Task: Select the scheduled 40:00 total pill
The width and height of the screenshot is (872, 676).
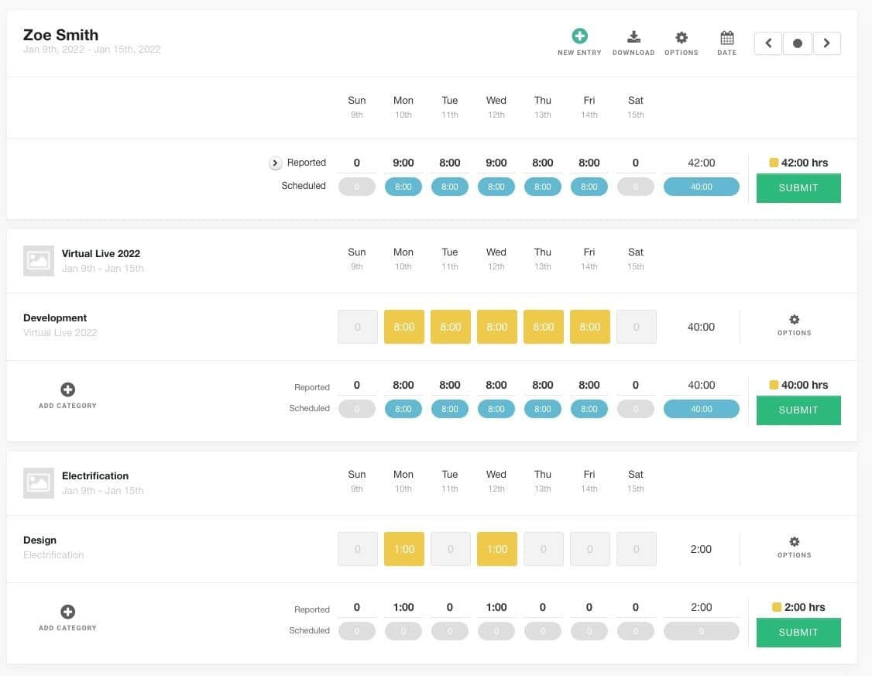Action: (x=701, y=186)
